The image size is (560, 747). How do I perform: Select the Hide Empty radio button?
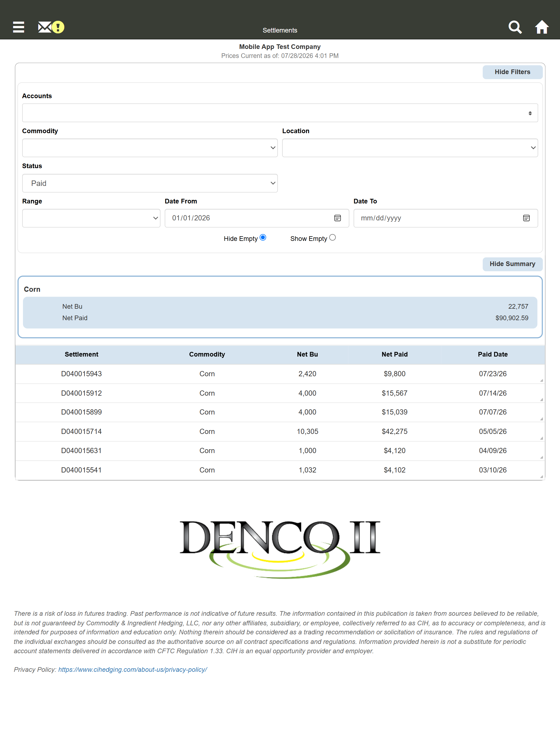coord(263,237)
